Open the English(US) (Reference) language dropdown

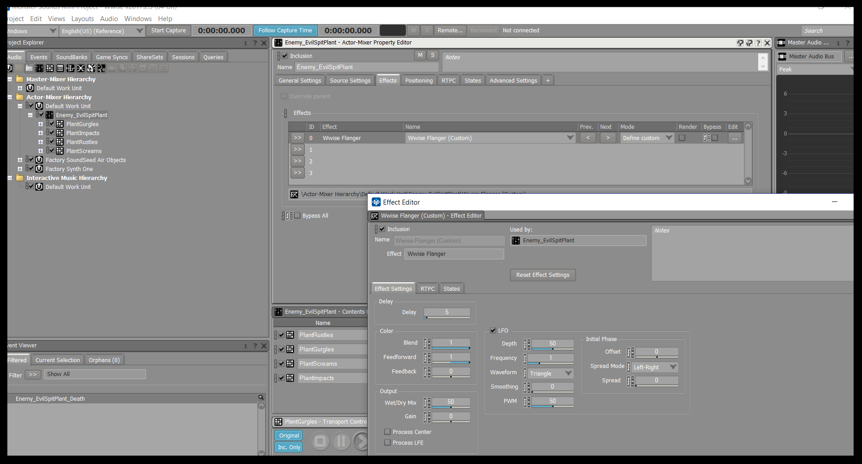(x=140, y=31)
